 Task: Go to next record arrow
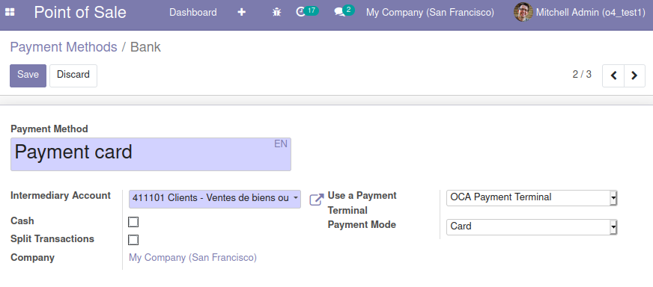635,75
